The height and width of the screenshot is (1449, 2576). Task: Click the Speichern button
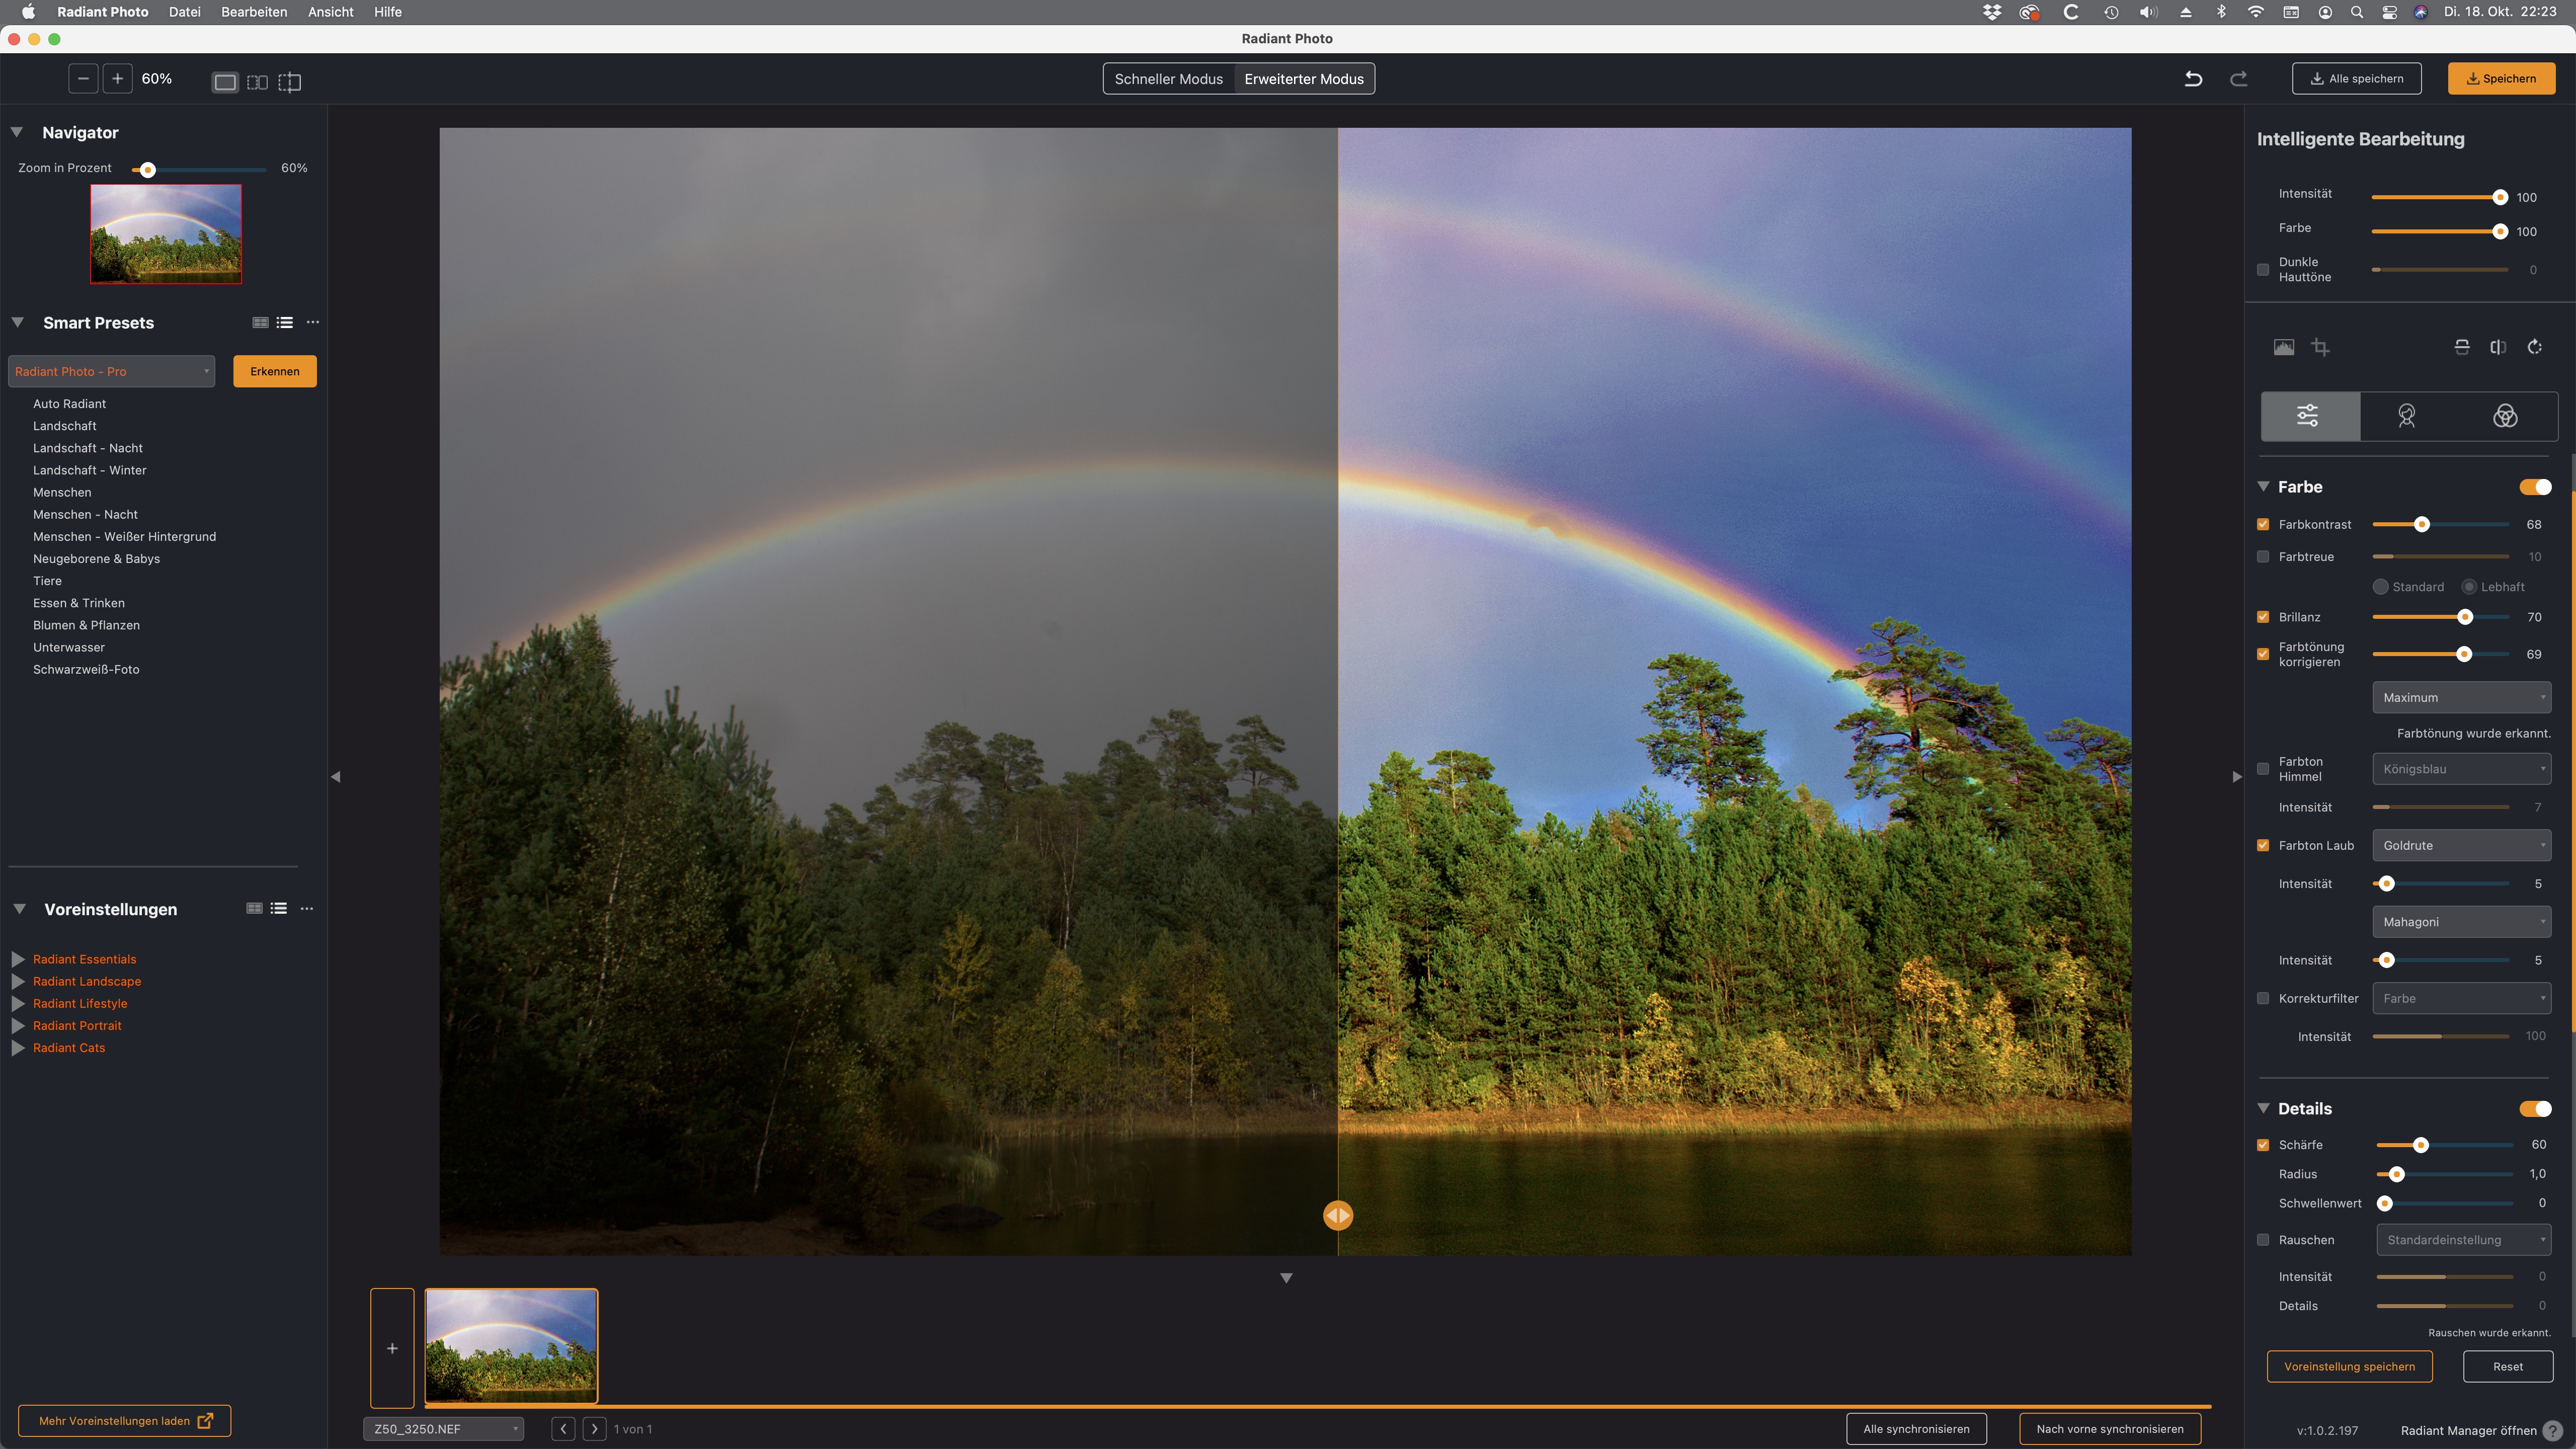point(2501,79)
